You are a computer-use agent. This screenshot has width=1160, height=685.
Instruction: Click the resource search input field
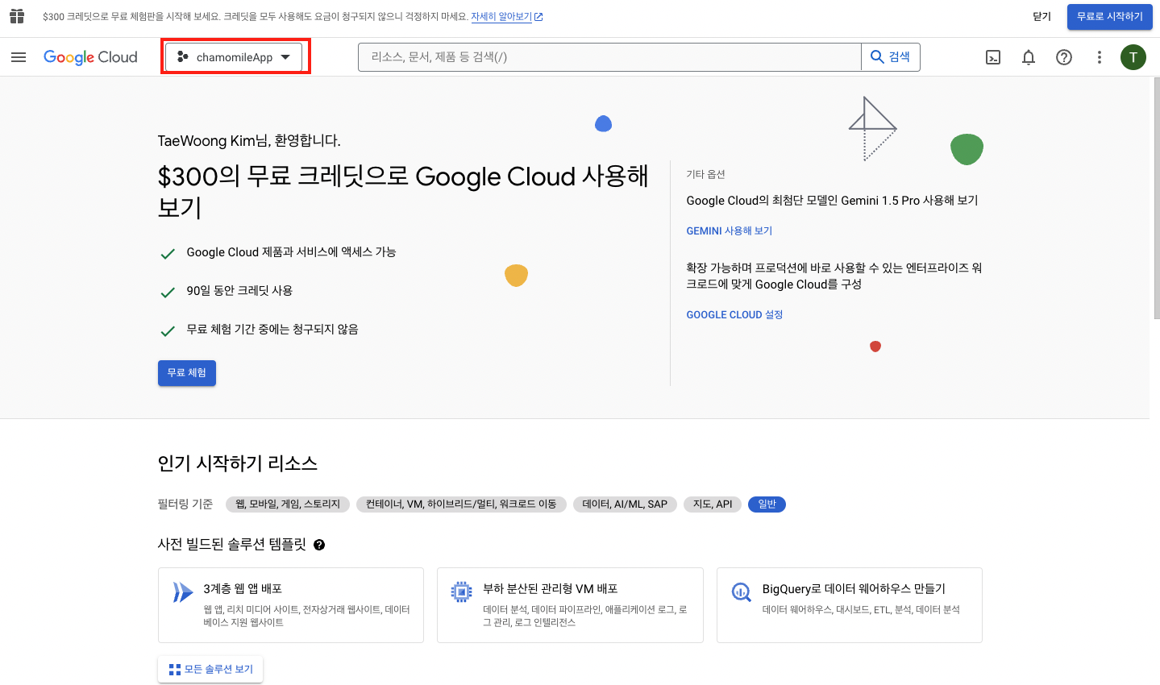609,57
